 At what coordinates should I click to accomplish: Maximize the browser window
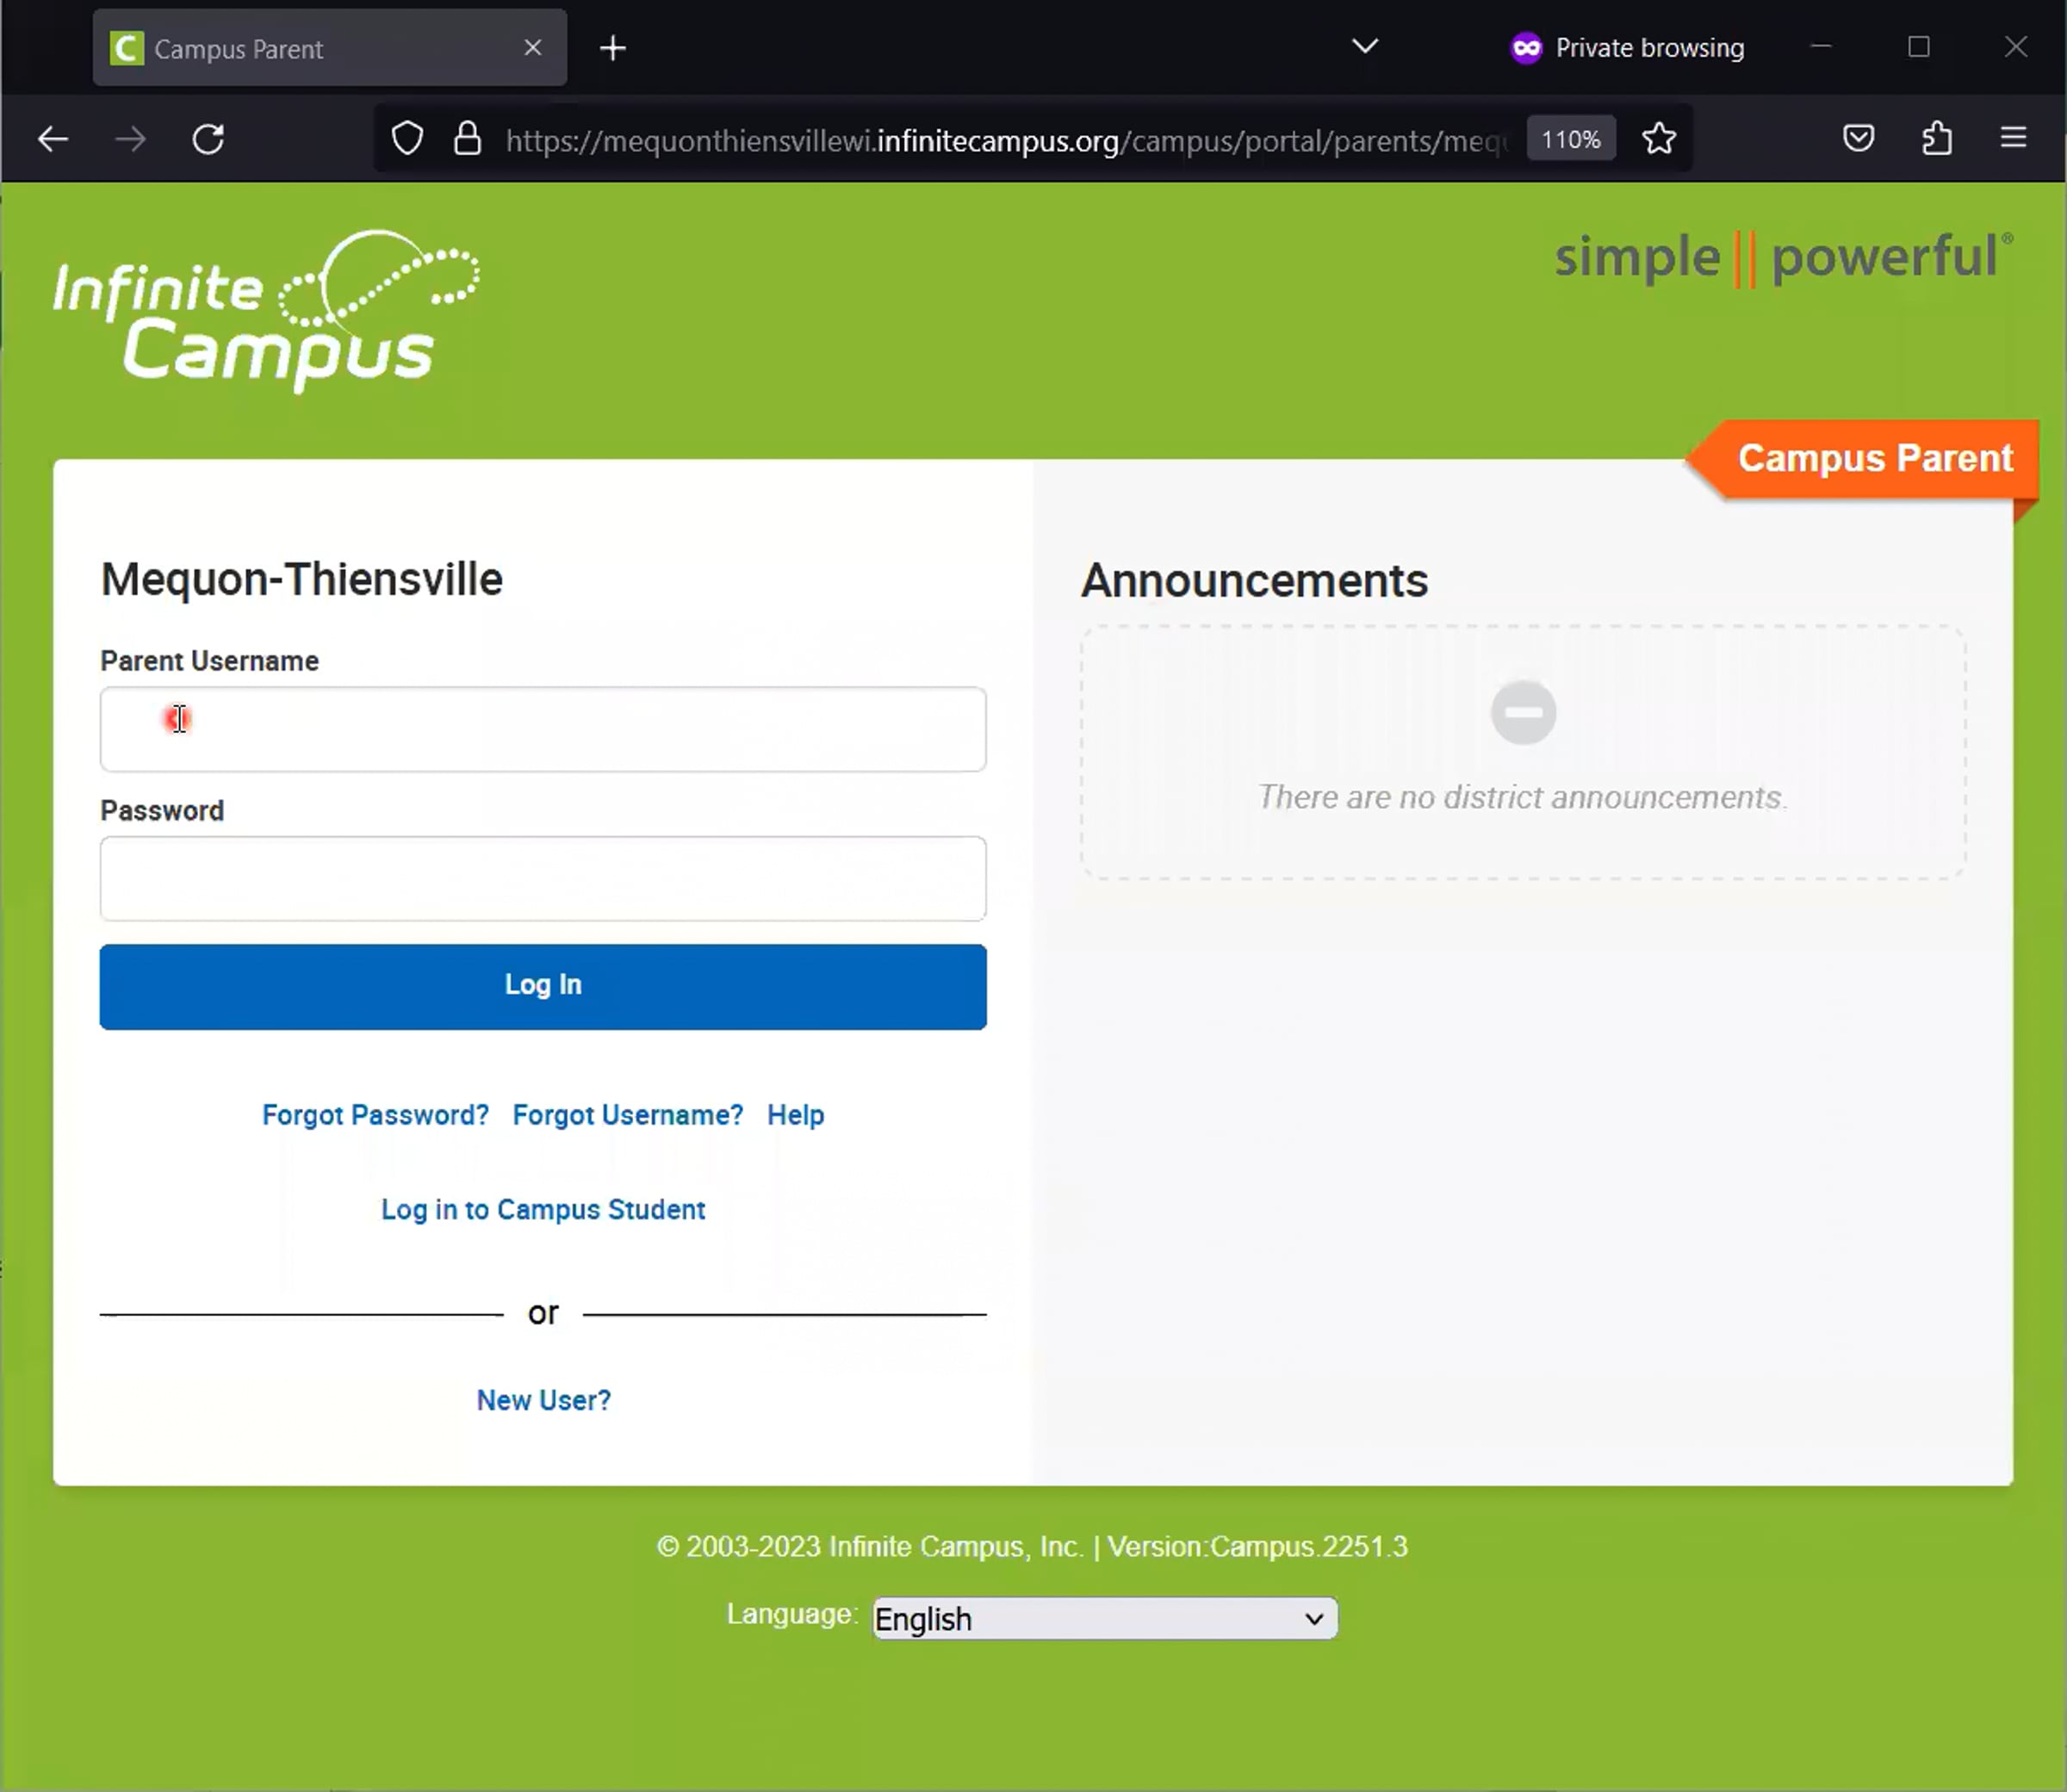click(x=1918, y=47)
